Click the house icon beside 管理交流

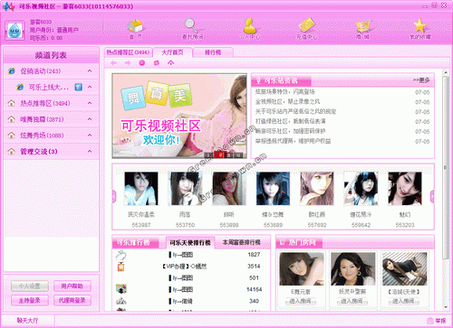coord(12,151)
